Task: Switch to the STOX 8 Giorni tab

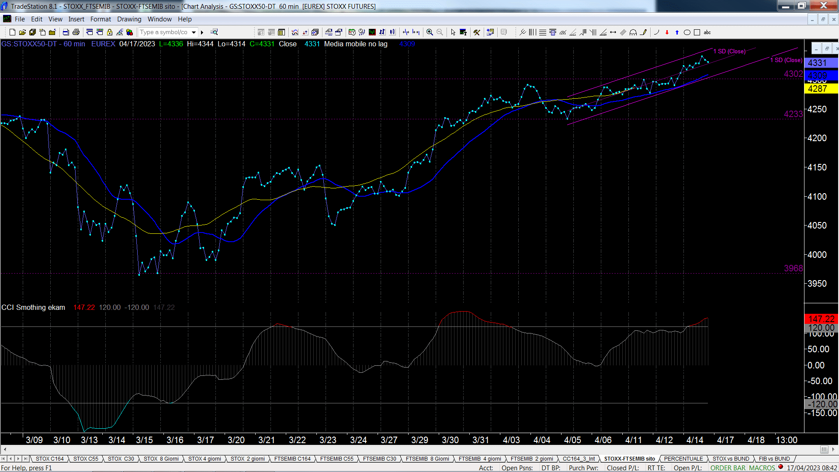Action: (161, 459)
